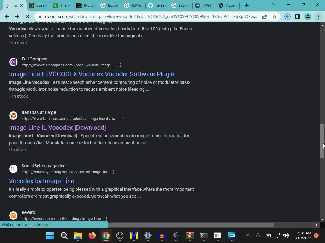Viewport: 325px width, 243px height.
Task: Click the Full Compass favicon
Action: pyautogui.click(x=13, y=62)
